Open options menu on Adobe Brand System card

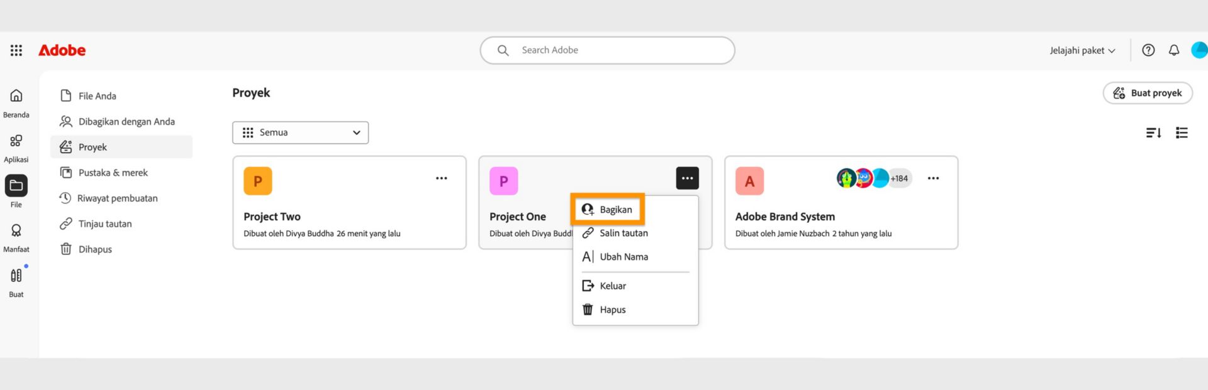[933, 178]
